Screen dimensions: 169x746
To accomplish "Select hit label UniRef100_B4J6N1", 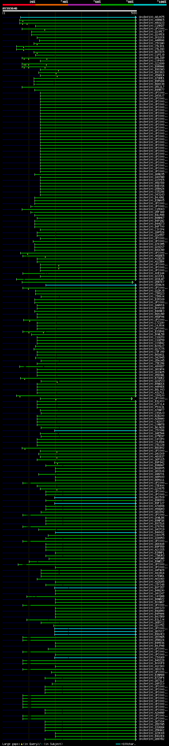I will 152,197.
